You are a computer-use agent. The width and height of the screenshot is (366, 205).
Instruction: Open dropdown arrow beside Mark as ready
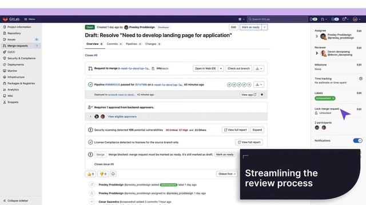[x=264, y=27]
